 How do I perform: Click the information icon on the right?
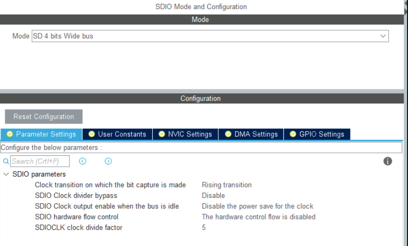(x=388, y=161)
